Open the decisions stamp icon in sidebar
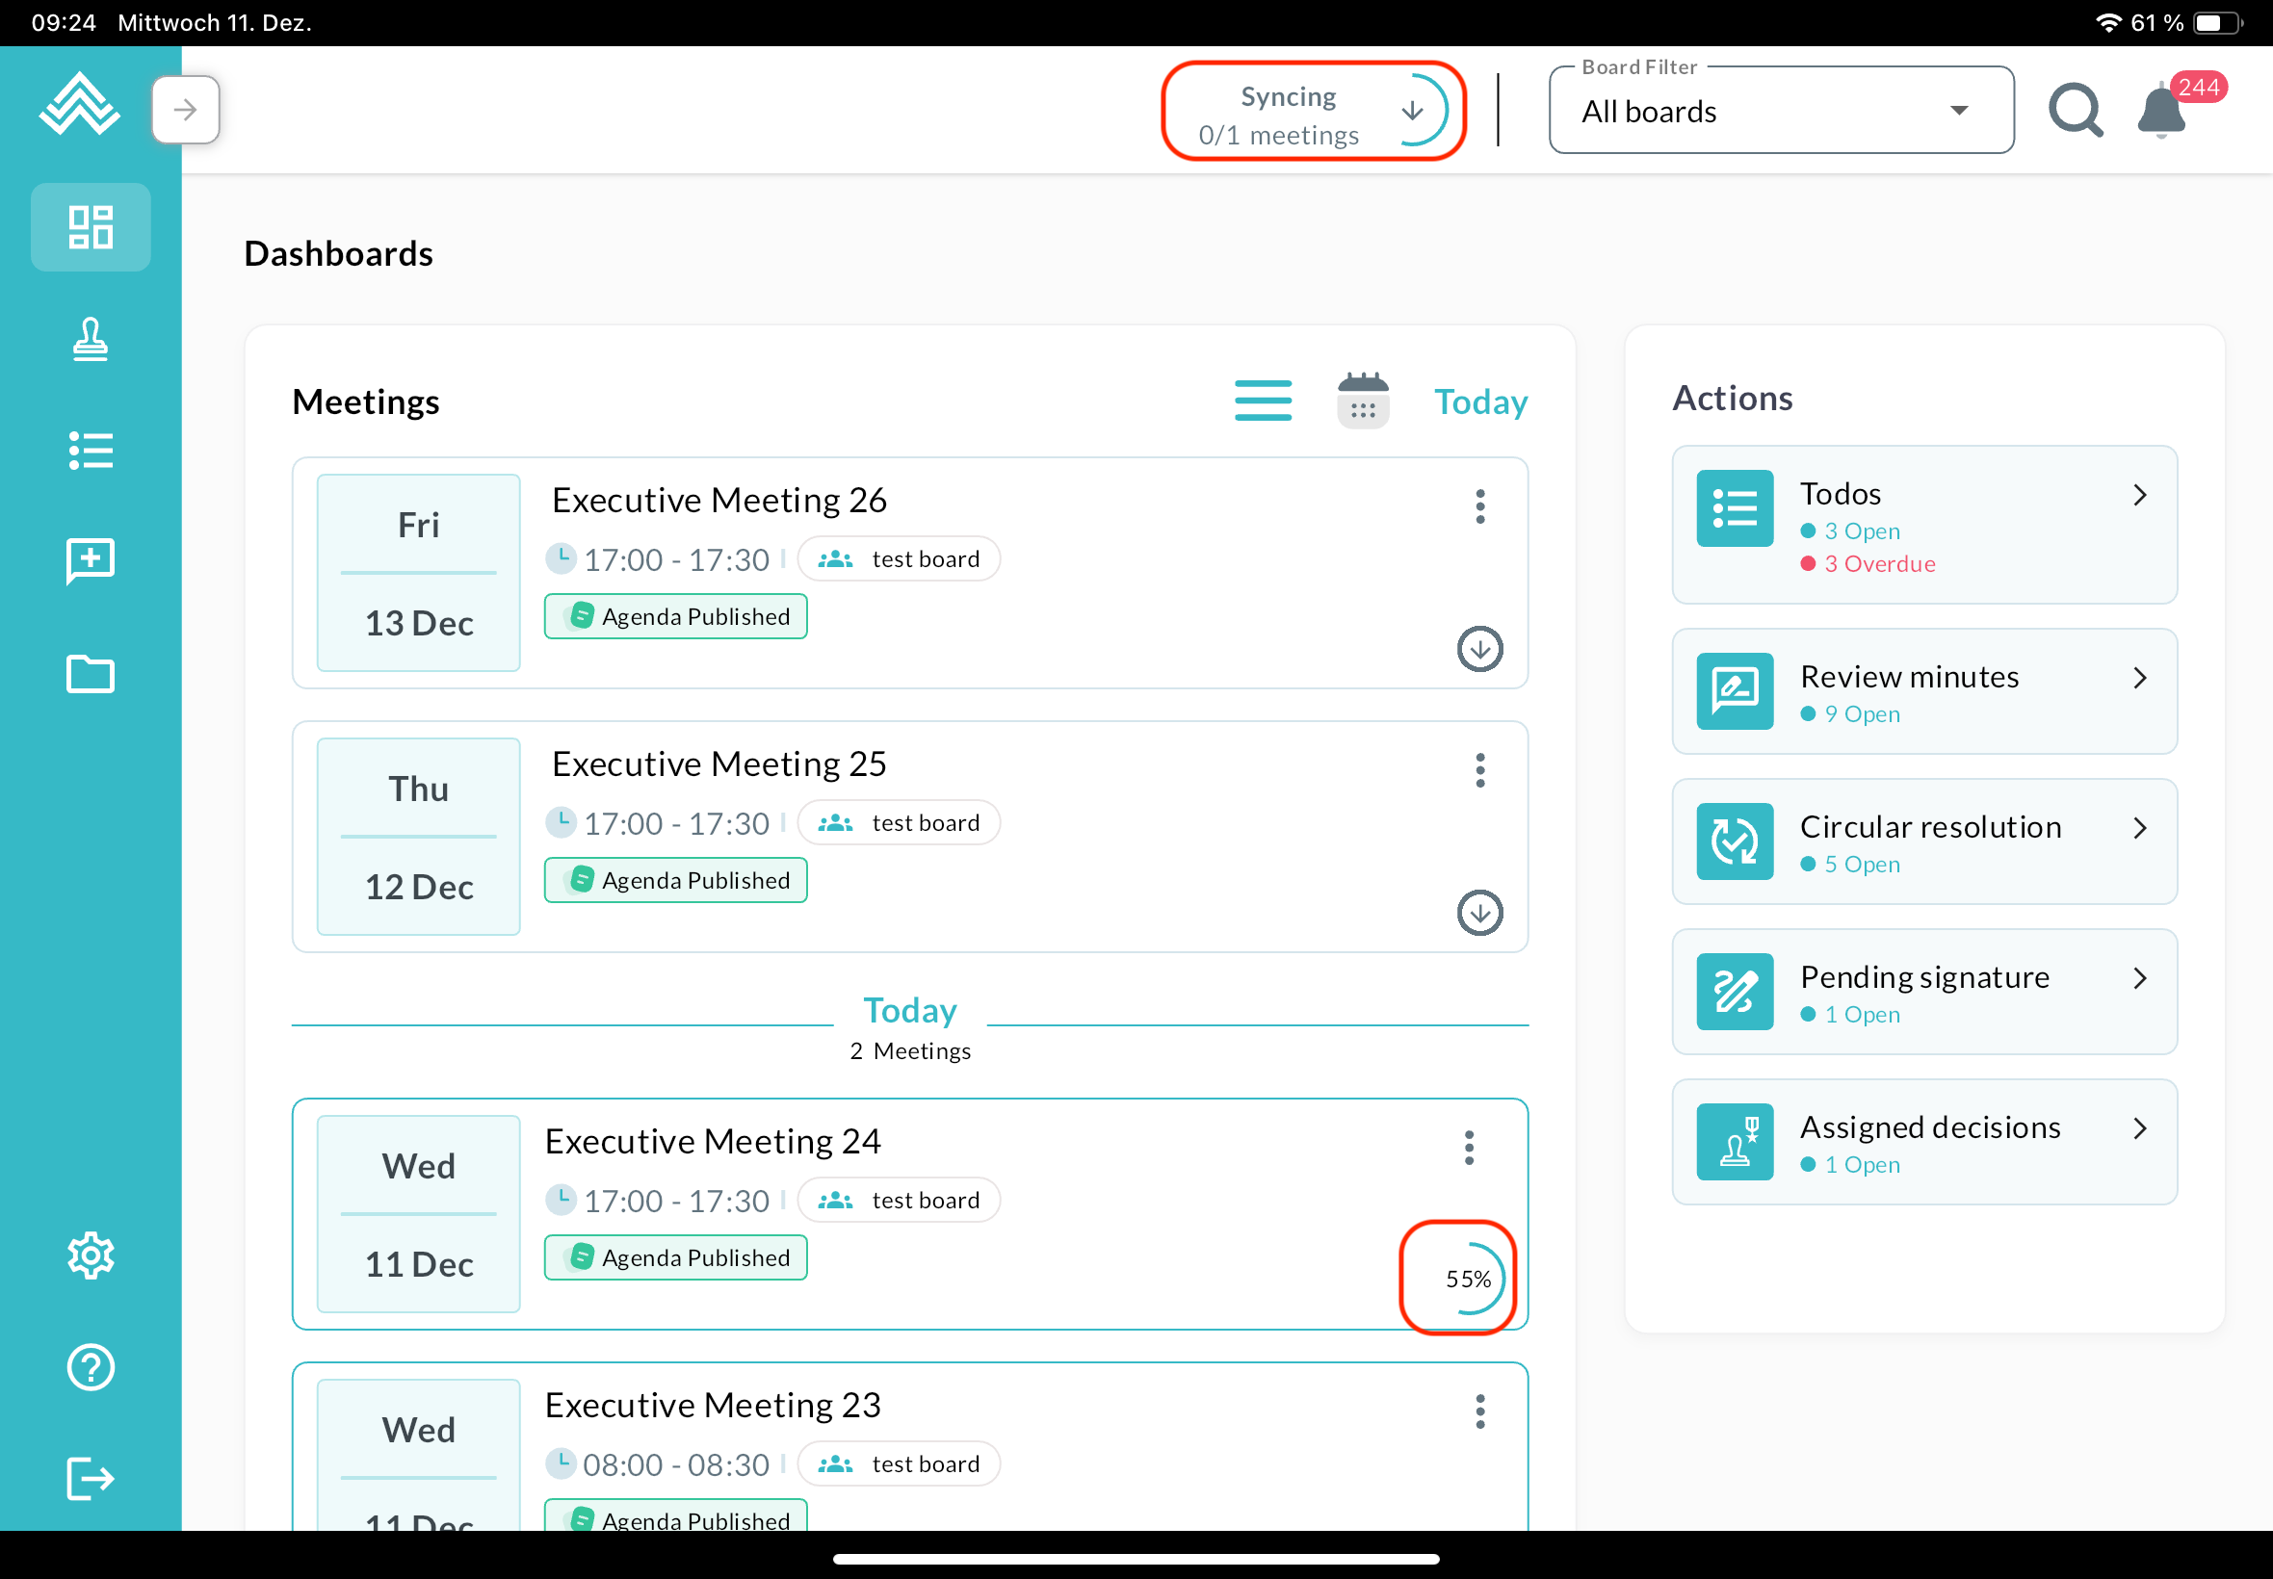Image resolution: width=2273 pixels, height=1579 pixels. 90,339
